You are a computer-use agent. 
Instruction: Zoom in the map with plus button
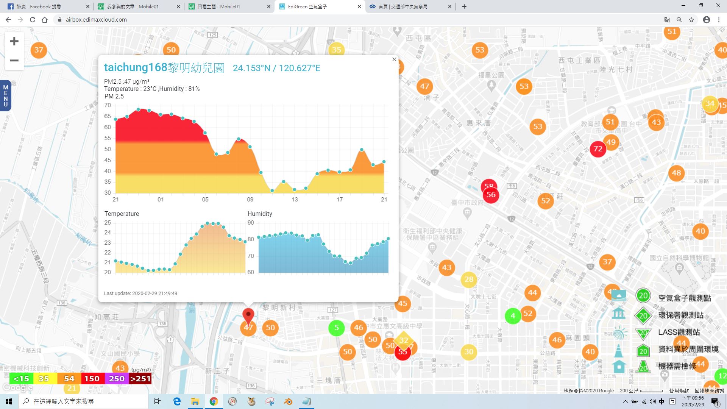coord(14,41)
